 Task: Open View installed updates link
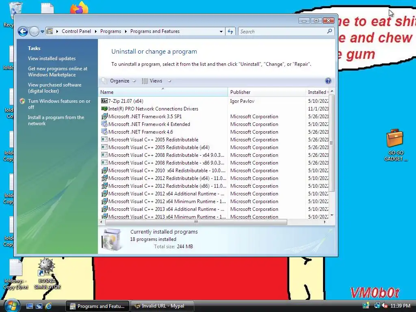tap(52, 58)
